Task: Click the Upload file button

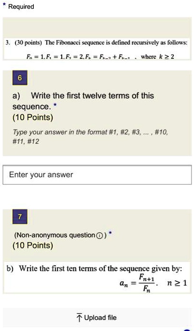Action: click(x=97, y=317)
